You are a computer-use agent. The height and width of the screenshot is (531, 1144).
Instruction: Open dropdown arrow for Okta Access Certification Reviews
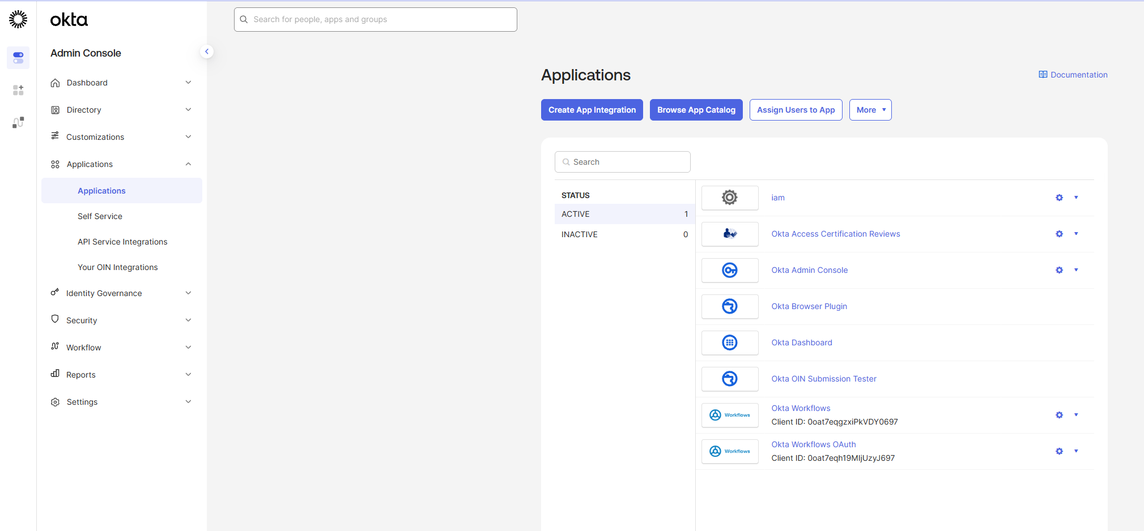(x=1076, y=234)
